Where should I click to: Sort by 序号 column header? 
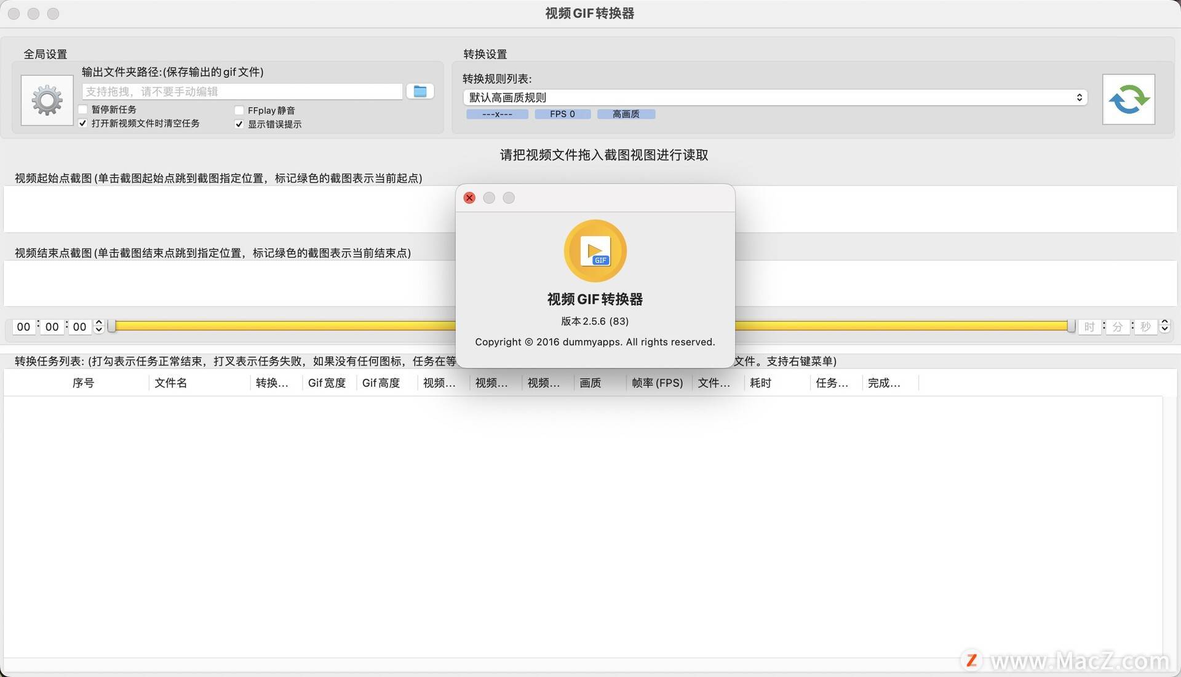pyautogui.click(x=83, y=382)
